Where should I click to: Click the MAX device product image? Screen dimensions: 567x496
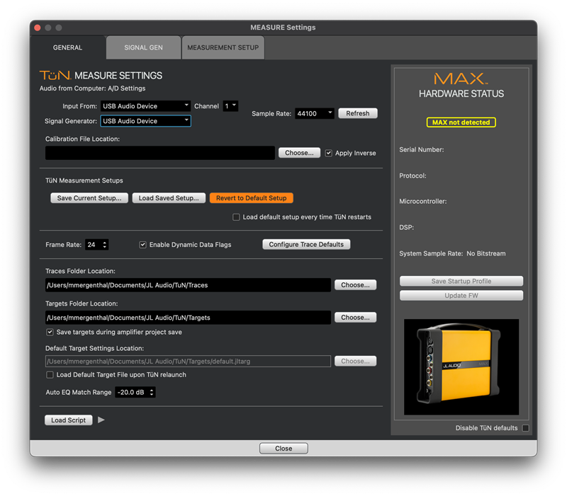pos(461,367)
